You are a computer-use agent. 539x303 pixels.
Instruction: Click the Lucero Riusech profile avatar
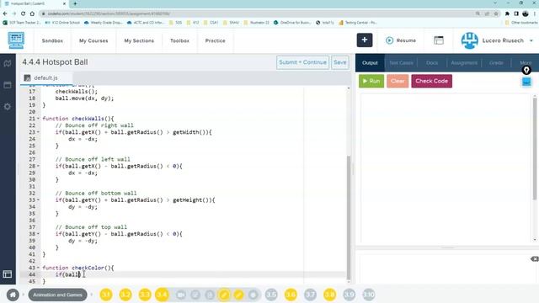point(470,40)
